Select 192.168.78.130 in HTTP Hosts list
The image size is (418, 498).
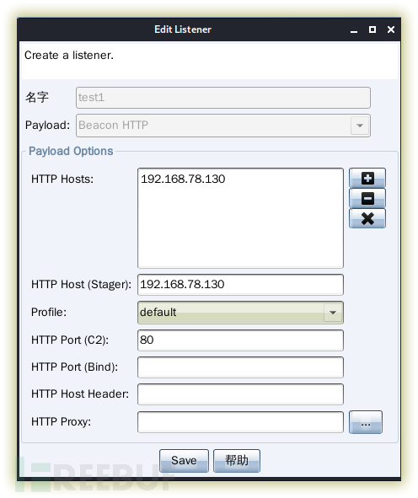[x=183, y=179]
